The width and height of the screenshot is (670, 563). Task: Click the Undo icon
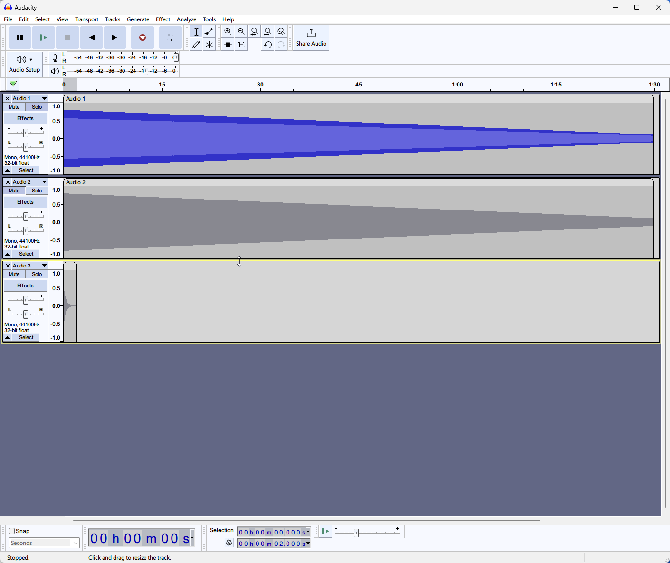tap(268, 44)
